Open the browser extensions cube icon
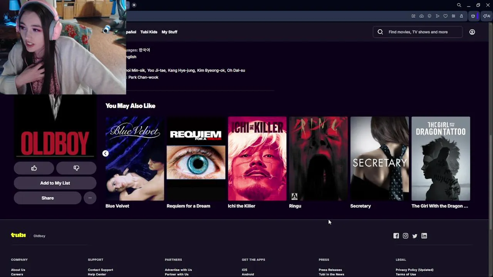This screenshot has width=493, height=277. coord(473,16)
